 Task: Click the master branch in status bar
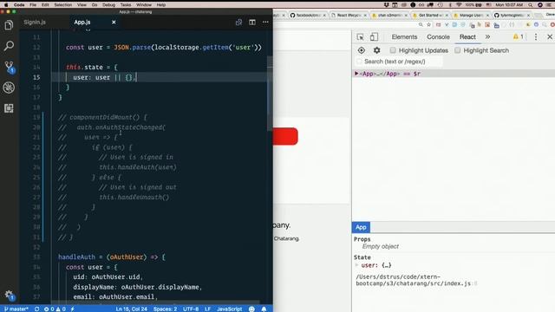[16, 309]
